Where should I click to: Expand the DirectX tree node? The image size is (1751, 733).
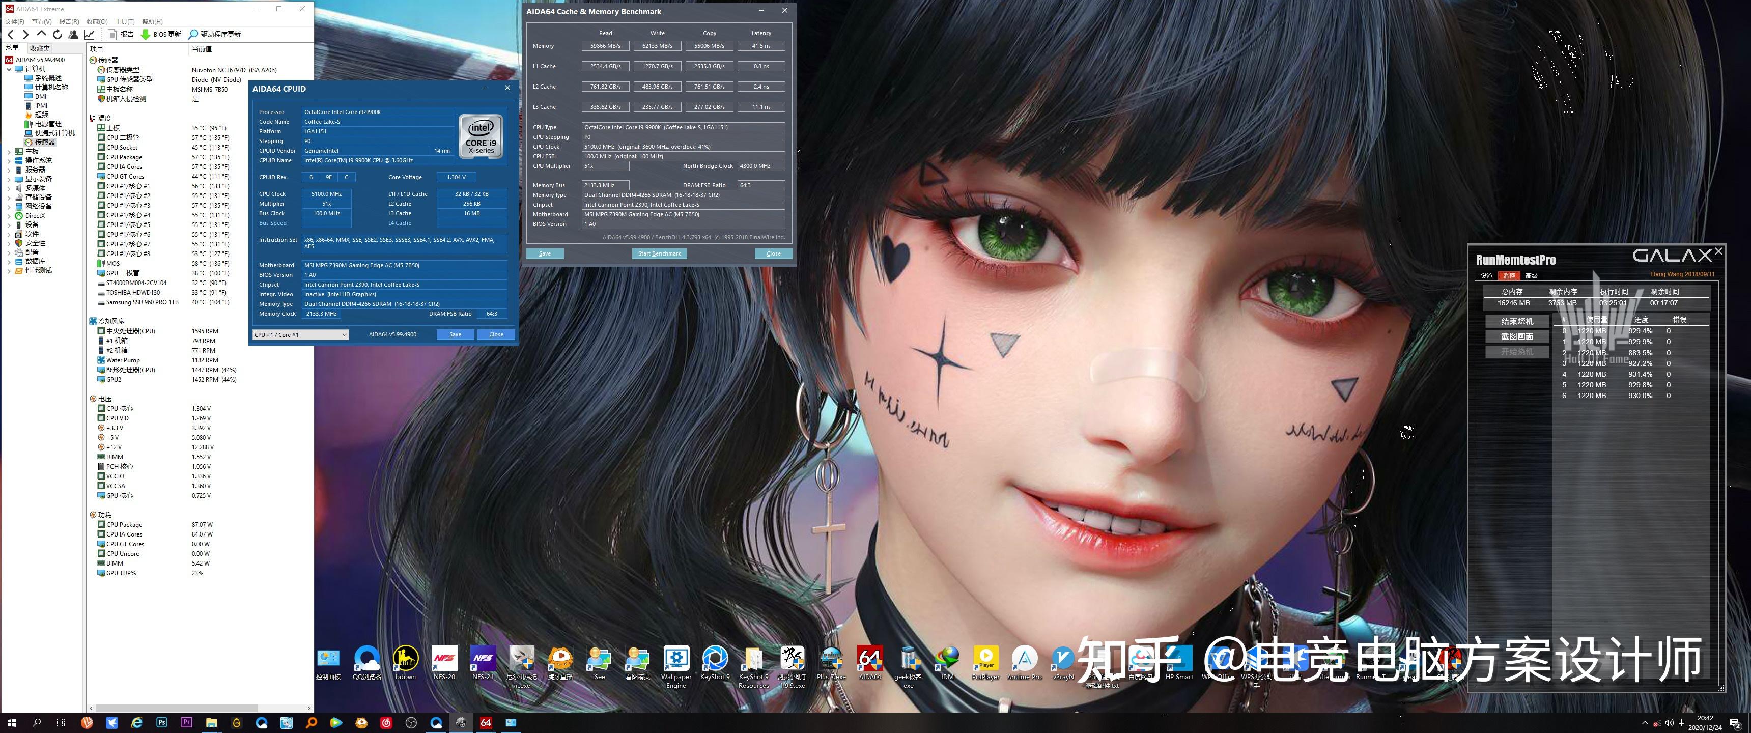pos(9,215)
